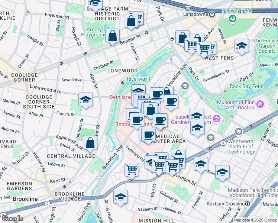Click the CENTRAL VILLAGE label
278x223 pixels.
click(x=71, y=156)
